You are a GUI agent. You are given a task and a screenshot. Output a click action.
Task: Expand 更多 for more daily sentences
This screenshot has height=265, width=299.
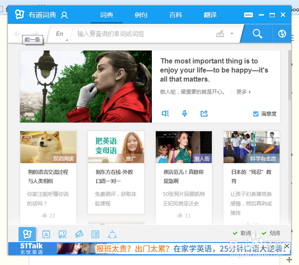click(x=244, y=92)
